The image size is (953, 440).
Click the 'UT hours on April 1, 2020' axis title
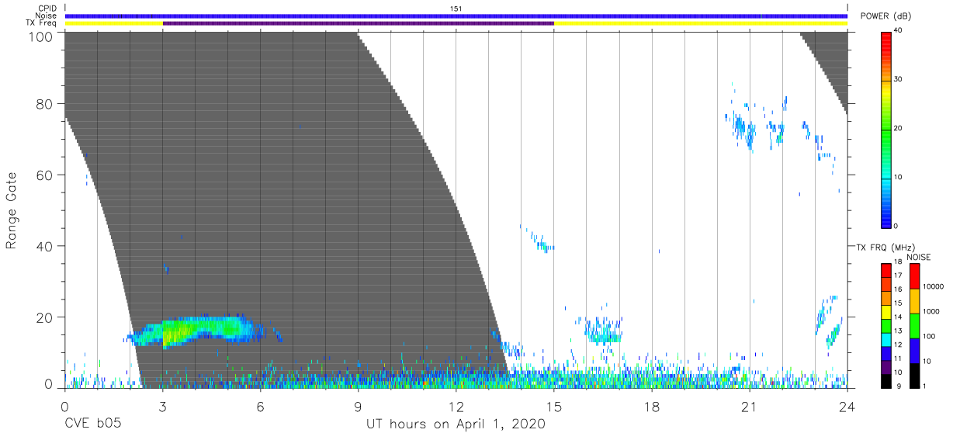point(456,424)
